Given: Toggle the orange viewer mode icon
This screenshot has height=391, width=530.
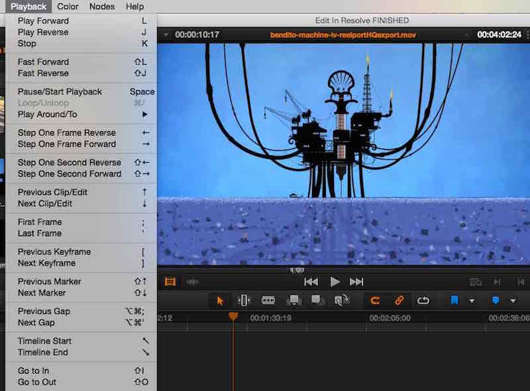Looking at the screenshot, I should pyautogui.click(x=170, y=281).
